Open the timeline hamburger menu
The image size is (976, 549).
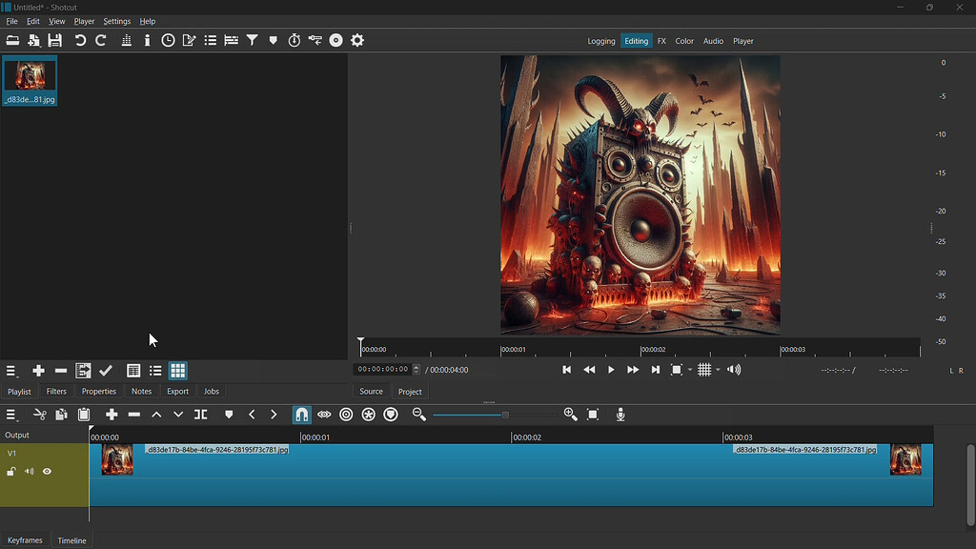tap(12, 414)
